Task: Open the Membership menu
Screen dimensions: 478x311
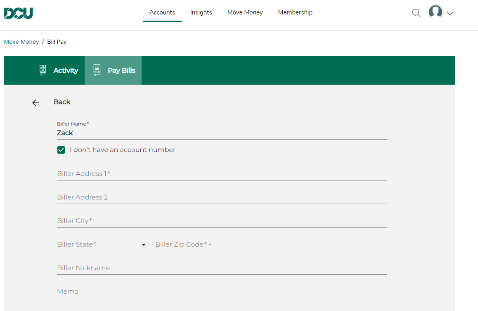Action: click(295, 12)
